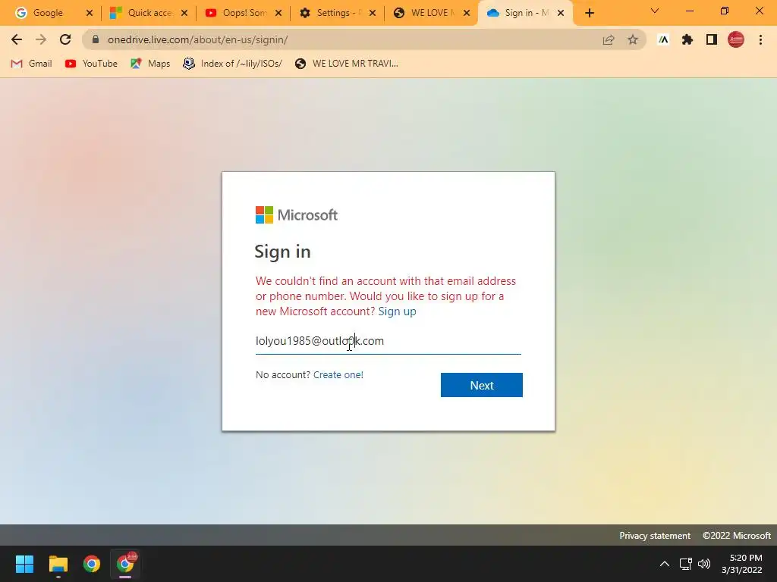777x582 pixels.
Task: Close the Quick access tab
Action: point(184,13)
